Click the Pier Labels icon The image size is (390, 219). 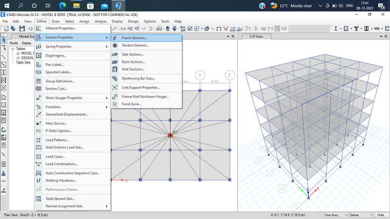tap(39, 65)
